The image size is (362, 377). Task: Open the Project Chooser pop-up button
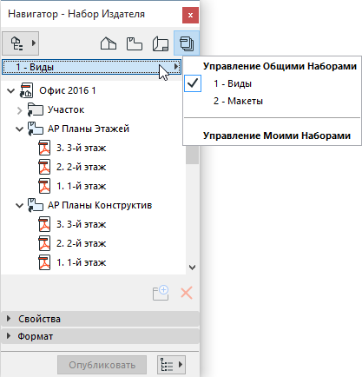coord(20,43)
